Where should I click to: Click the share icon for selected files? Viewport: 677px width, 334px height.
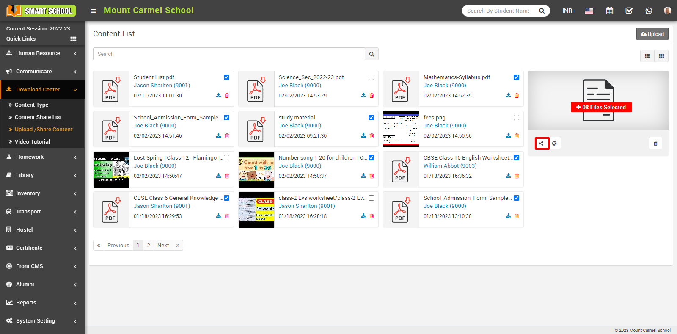coord(541,144)
